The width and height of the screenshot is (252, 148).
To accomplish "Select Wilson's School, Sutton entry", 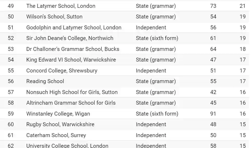I will click(54, 17).
